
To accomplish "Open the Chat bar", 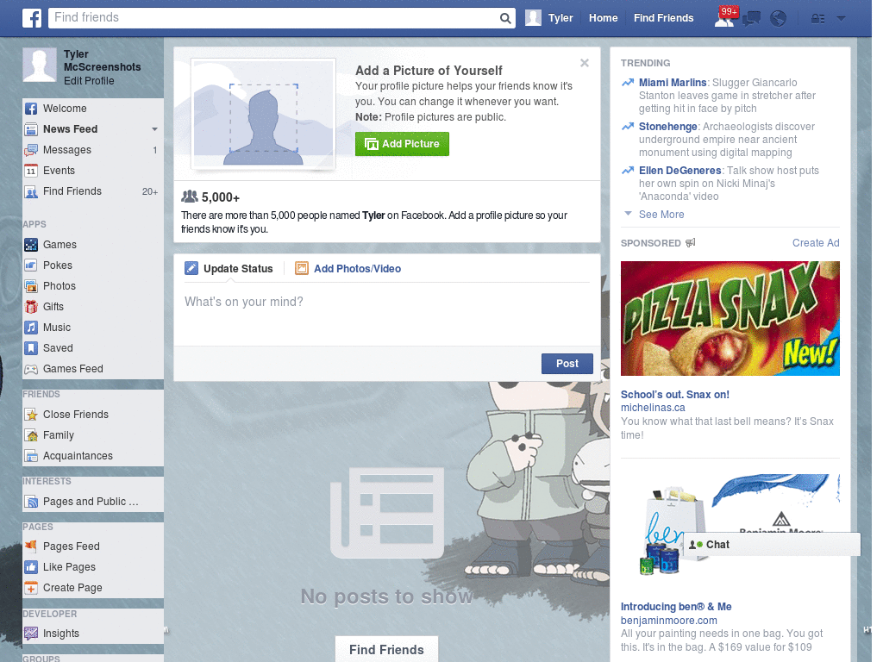I will pyautogui.click(x=772, y=545).
